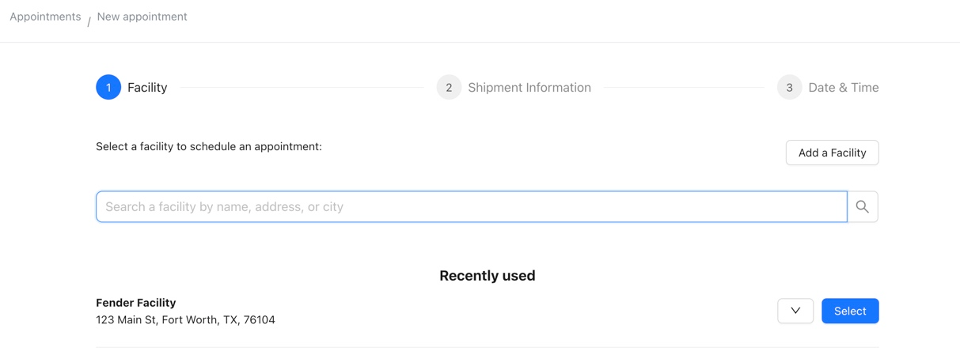The width and height of the screenshot is (960, 351).
Task: Click the Fender Facility name
Action: pos(136,303)
